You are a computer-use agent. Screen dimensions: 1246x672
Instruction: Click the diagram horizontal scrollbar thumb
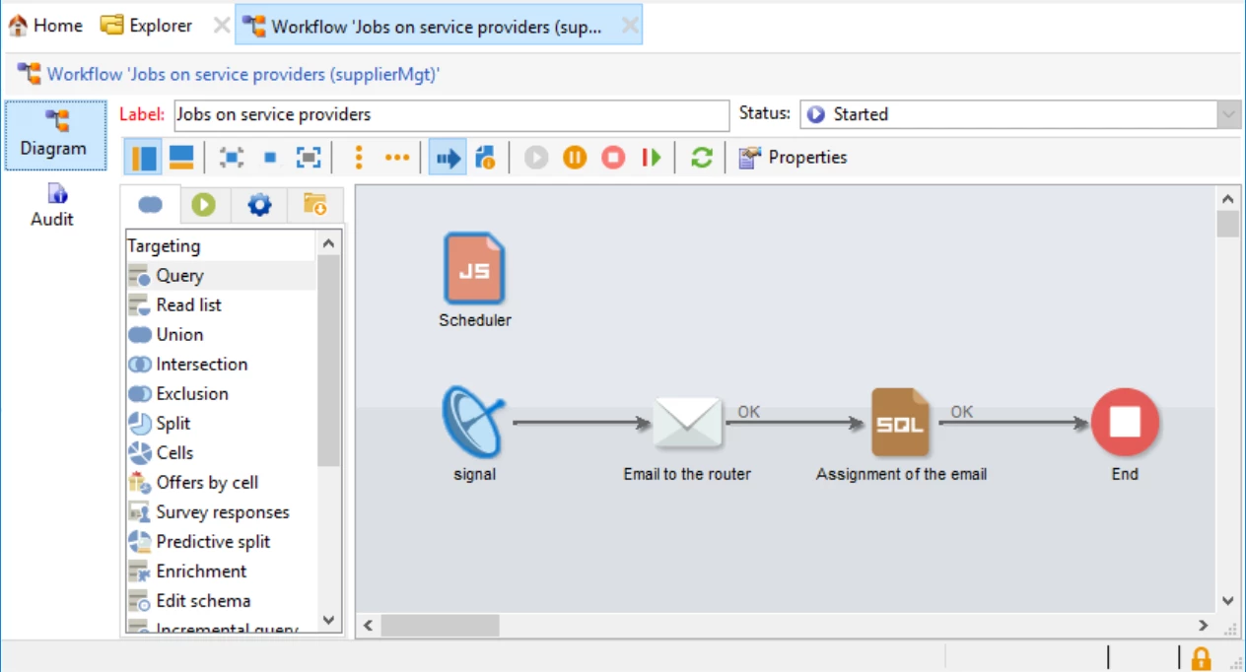[x=440, y=626]
